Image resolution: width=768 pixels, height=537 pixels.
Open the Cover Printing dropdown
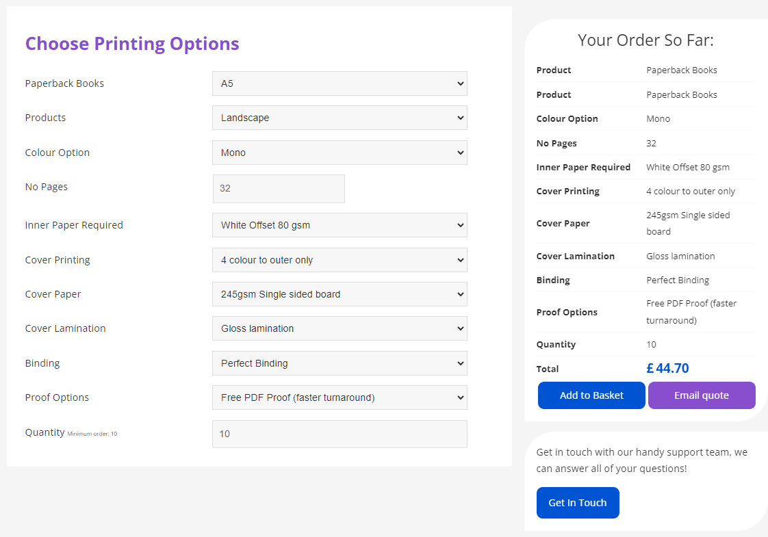(340, 260)
